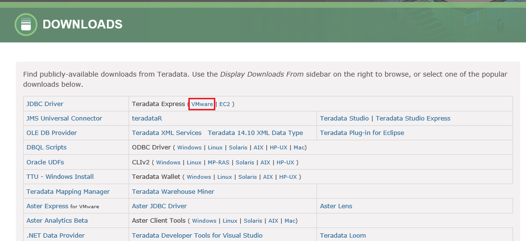Select Linux in the ODBC Driver row
The image size is (526, 241).
pyautogui.click(x=215, y=147)
